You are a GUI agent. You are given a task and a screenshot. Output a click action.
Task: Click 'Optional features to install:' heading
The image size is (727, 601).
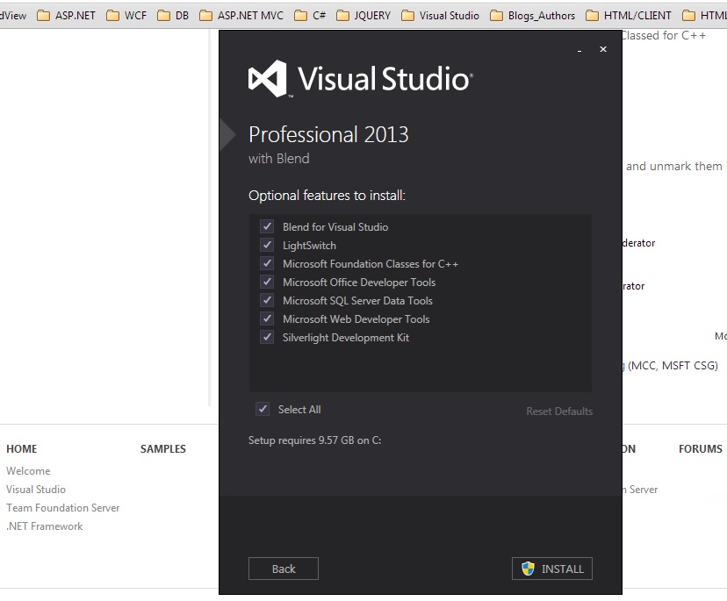[327, 196]
